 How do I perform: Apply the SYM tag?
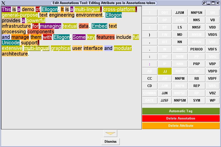(196, 100)
